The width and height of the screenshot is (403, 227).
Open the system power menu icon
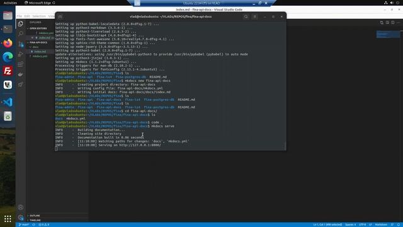[x=397, y=3]
